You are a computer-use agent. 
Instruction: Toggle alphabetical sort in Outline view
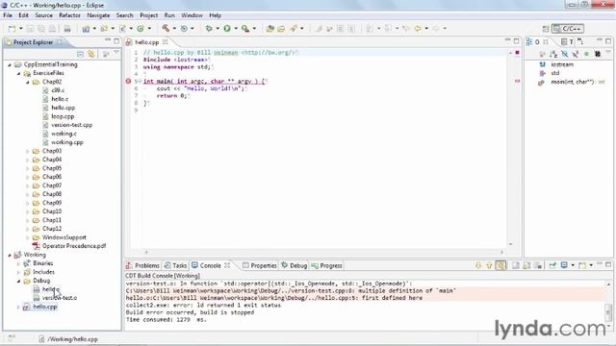tap(553, 54)
